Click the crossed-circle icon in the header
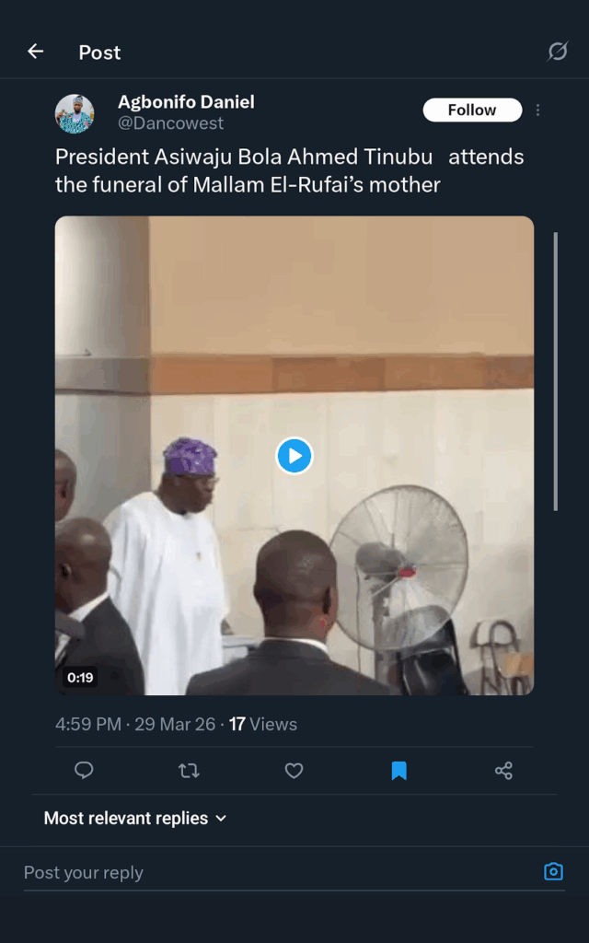This screenshot has width=589, height=943. pyautogui.click(x=558, y=52)
